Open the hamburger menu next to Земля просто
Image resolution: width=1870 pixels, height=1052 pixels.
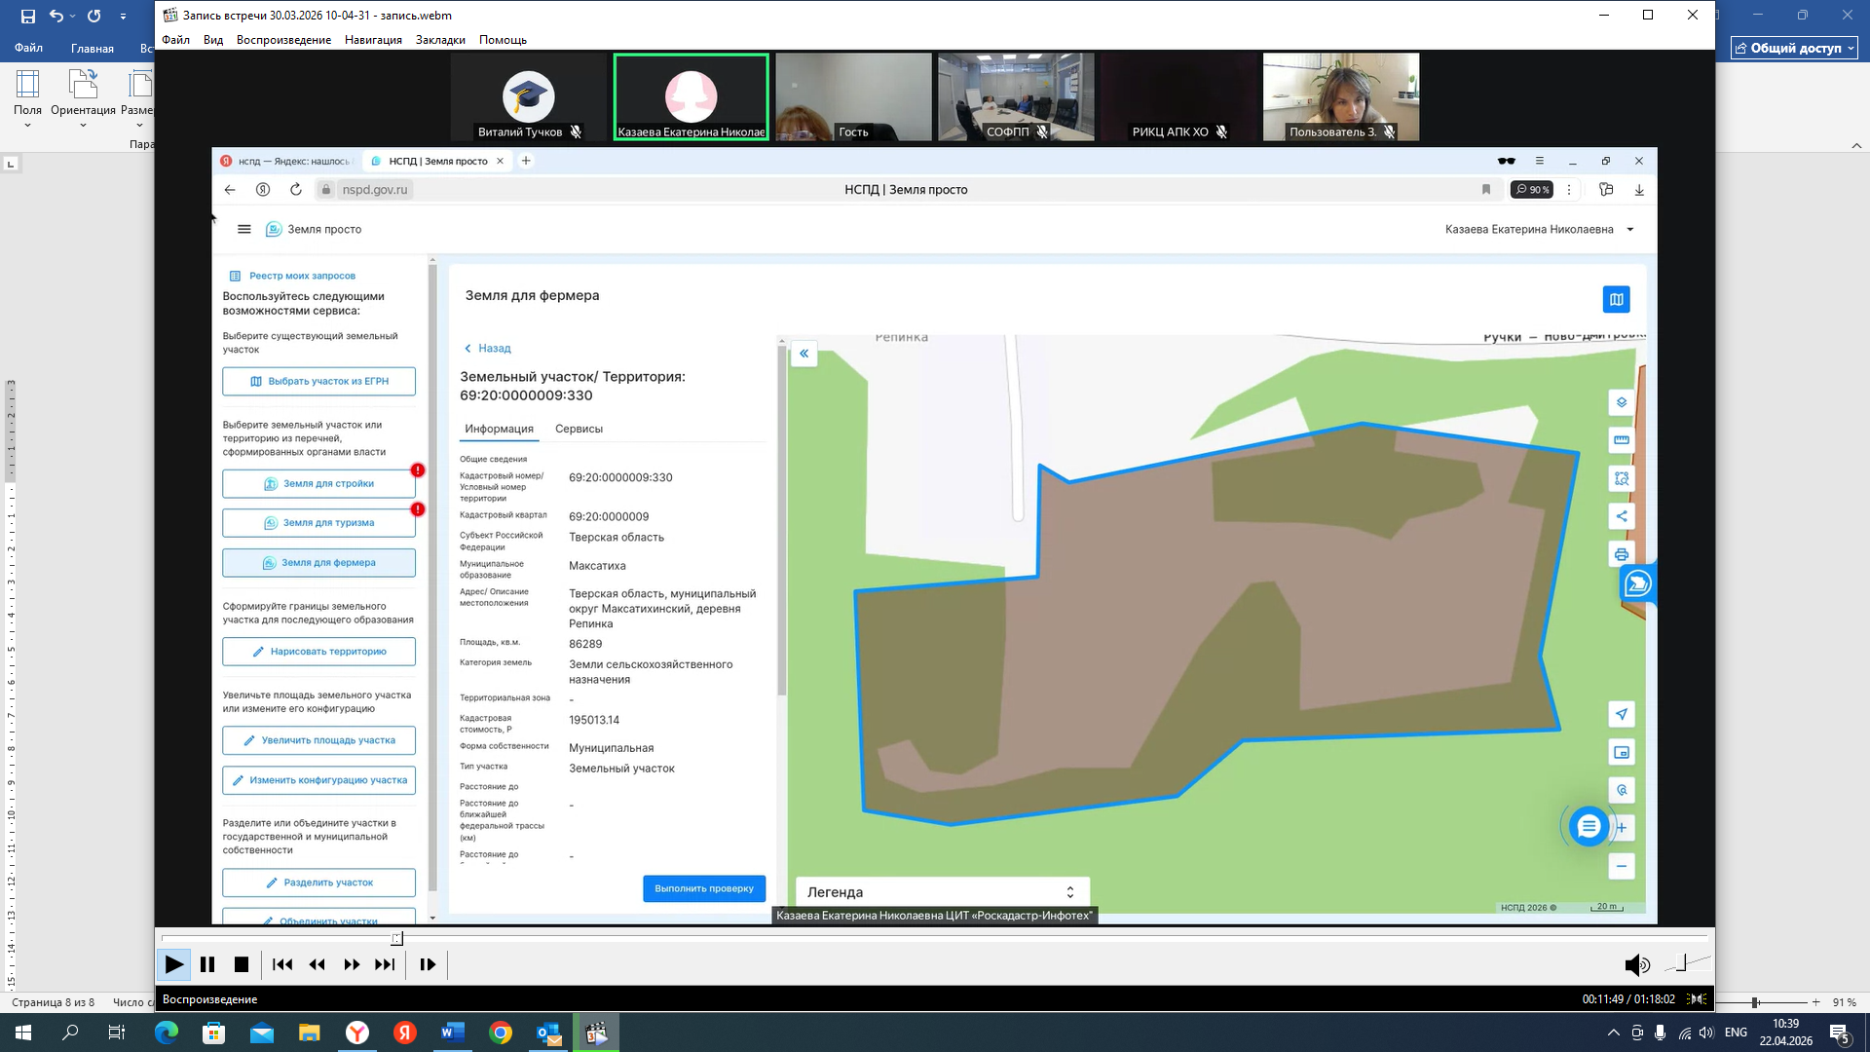(x=244, y=230)
